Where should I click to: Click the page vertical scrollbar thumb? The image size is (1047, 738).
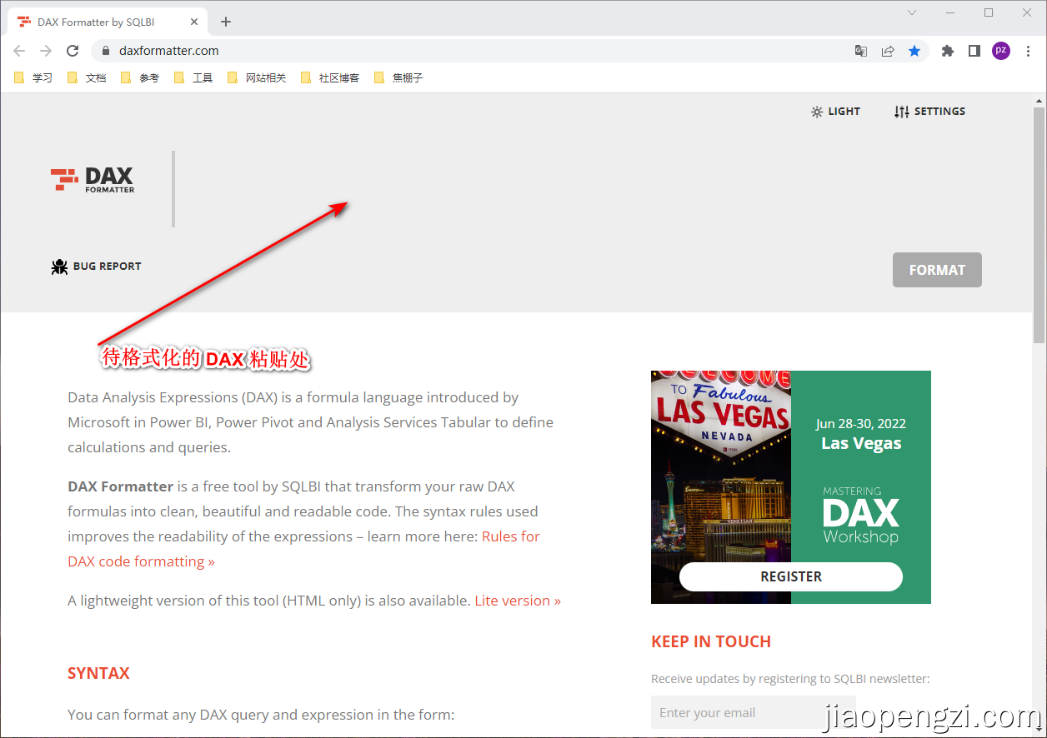tap(1039, 225)
